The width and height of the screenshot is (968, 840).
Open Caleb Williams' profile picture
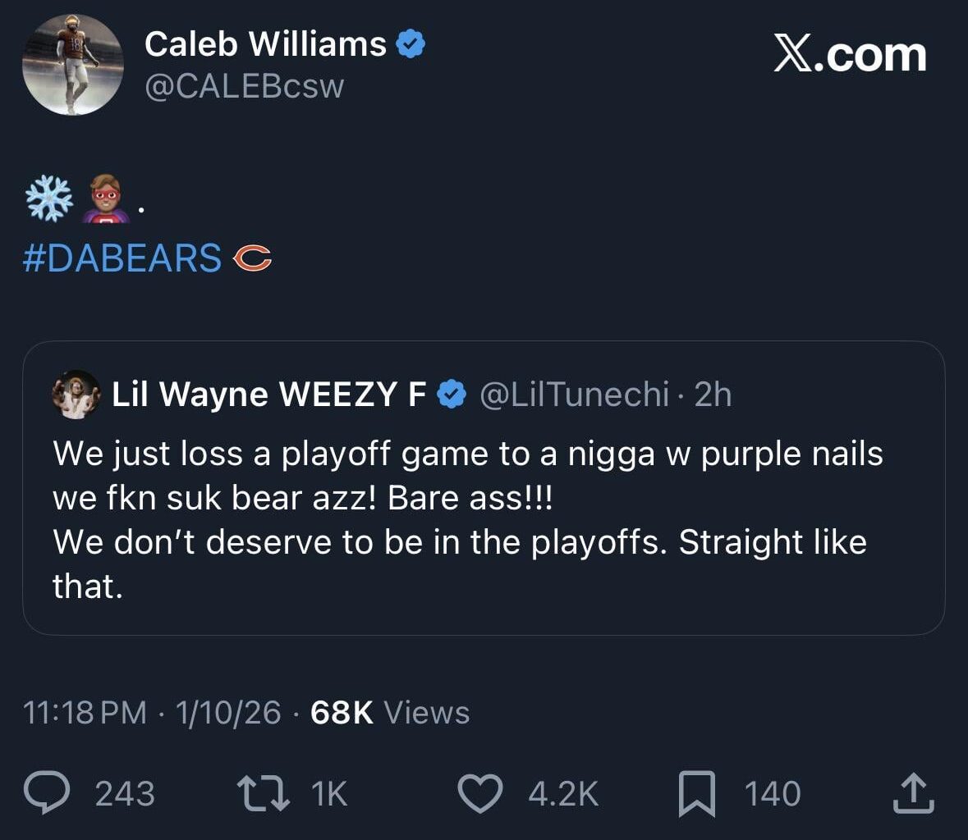click(71, 64)
